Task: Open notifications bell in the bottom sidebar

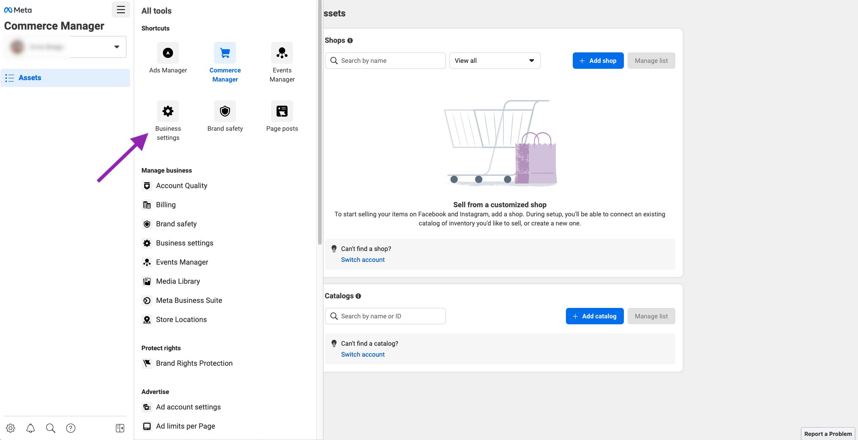Action: pos(31,428)
